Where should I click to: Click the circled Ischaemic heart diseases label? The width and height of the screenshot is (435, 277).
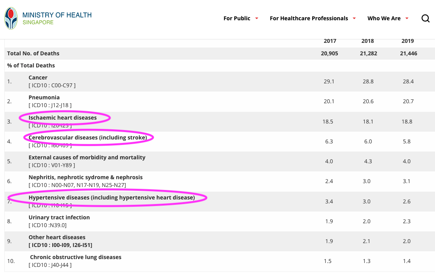coord(62,118)
